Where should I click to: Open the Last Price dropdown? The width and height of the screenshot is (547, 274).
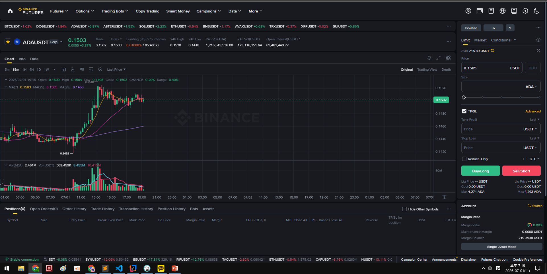[116, 69]
